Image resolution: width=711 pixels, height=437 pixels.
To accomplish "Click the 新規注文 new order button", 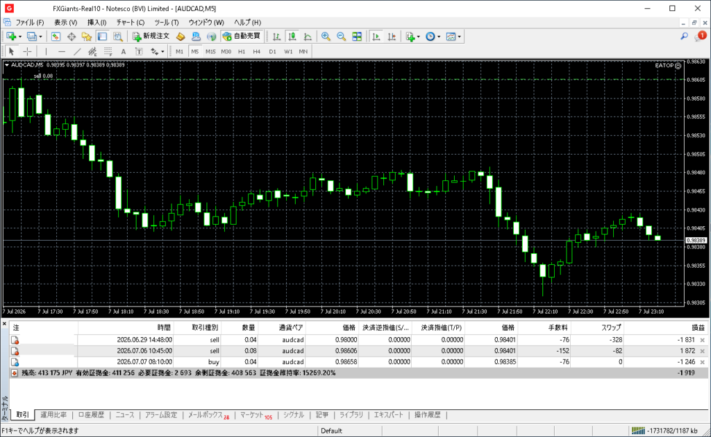I will (151, 36).
